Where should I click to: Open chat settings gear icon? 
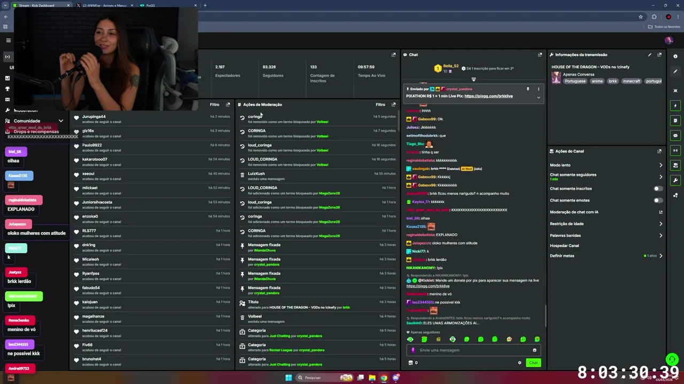click(519, 363)
